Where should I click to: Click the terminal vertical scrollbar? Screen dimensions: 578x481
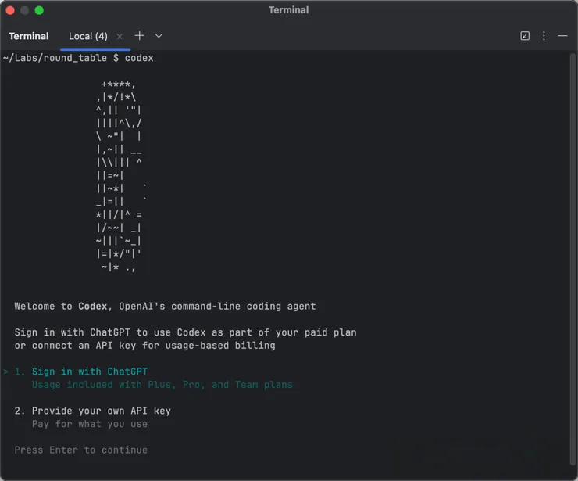pyautogui.click(x=573, y=258)
